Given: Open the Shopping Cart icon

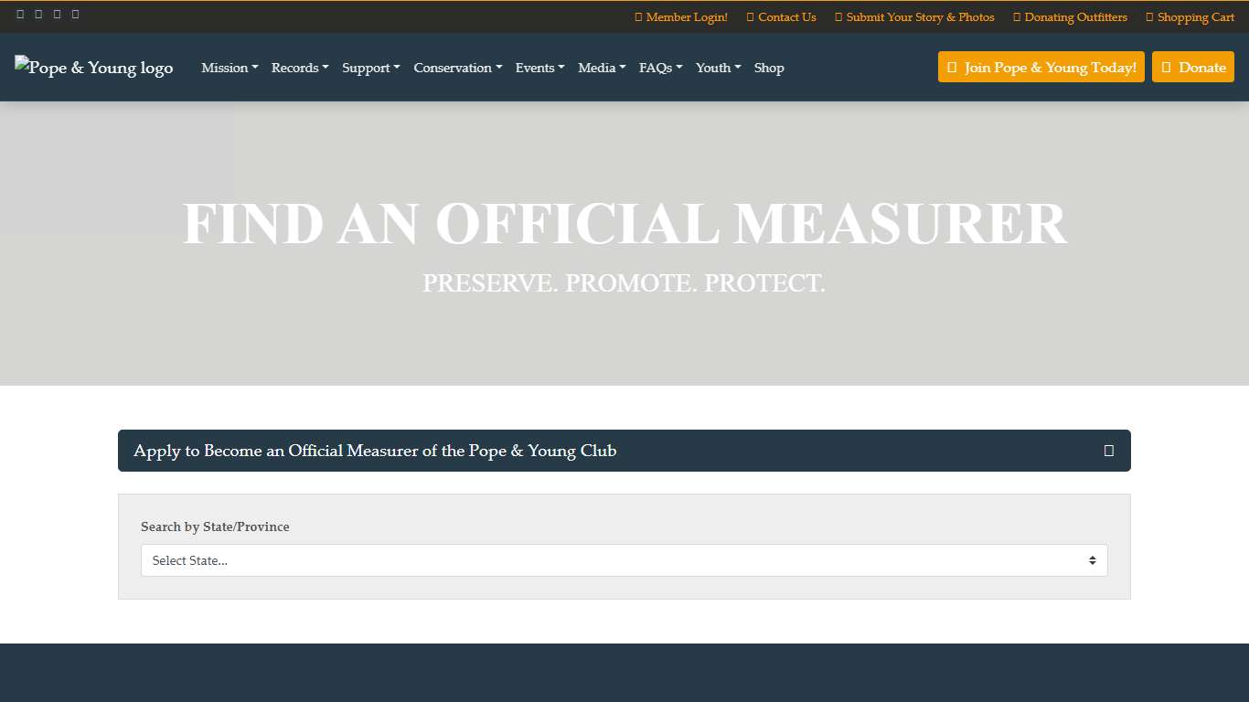Looking at the screenshot, I should coord(1190,16).
